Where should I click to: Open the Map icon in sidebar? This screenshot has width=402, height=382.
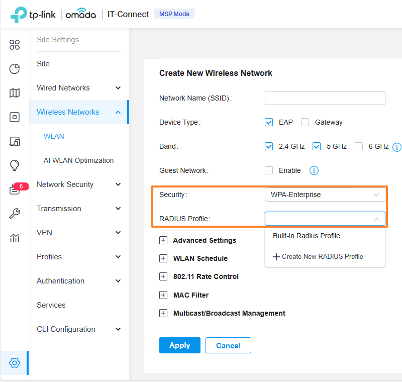coord(15,93)
